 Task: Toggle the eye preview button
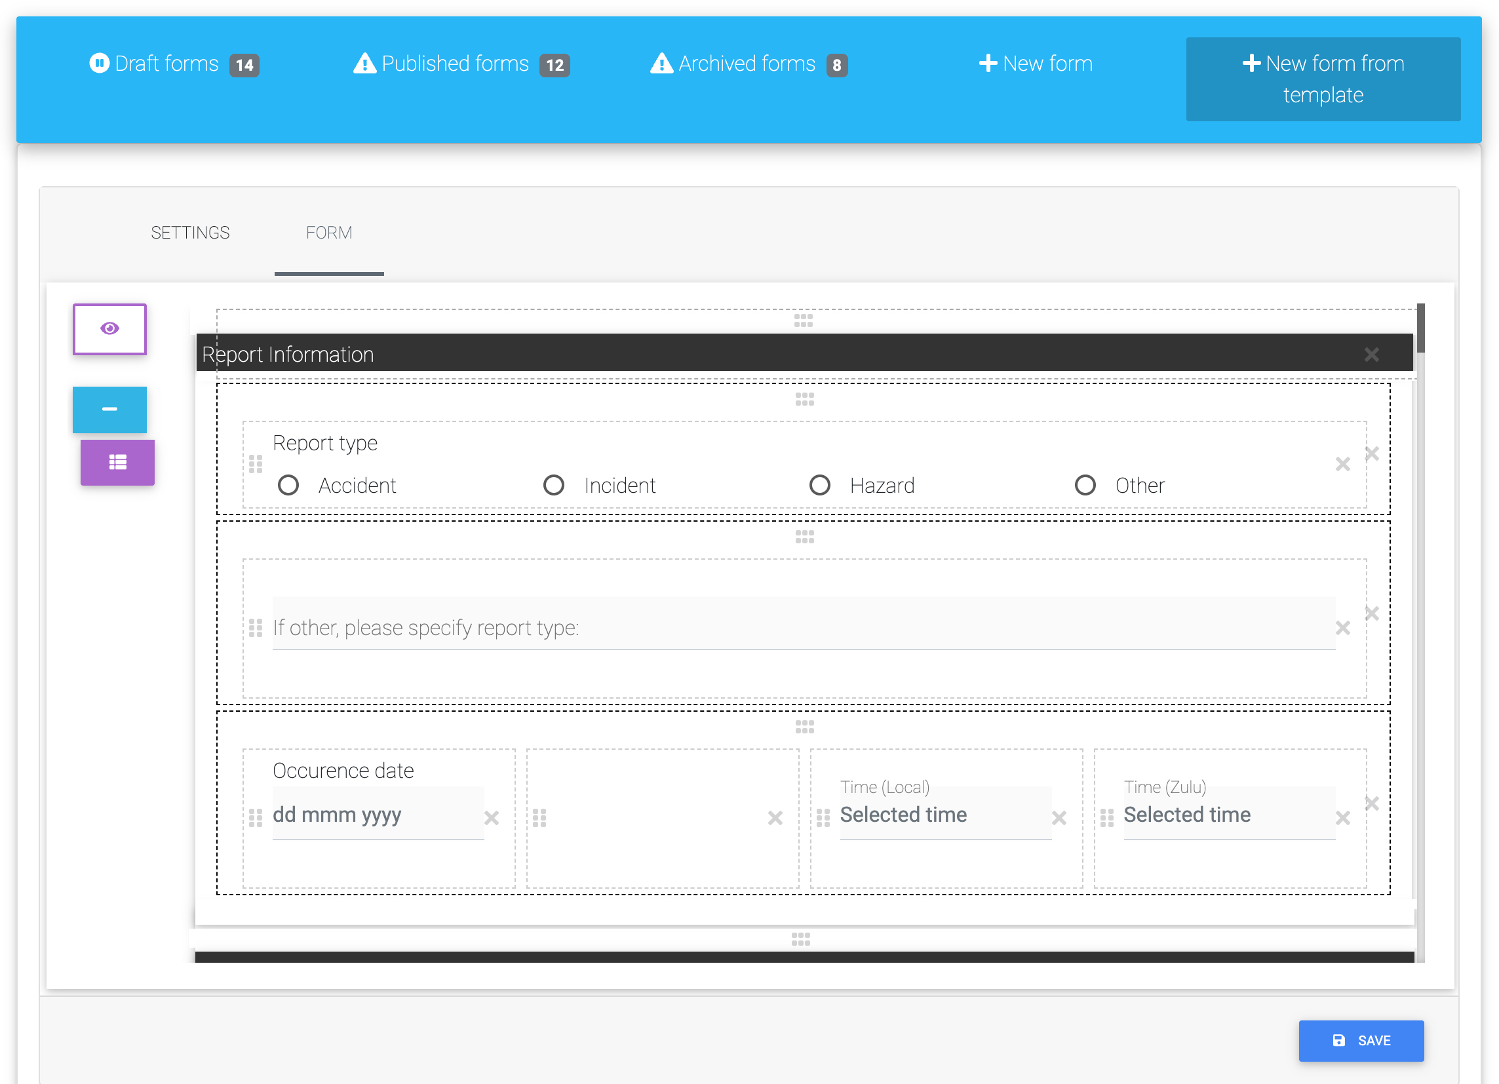click(x=109, y=328)
